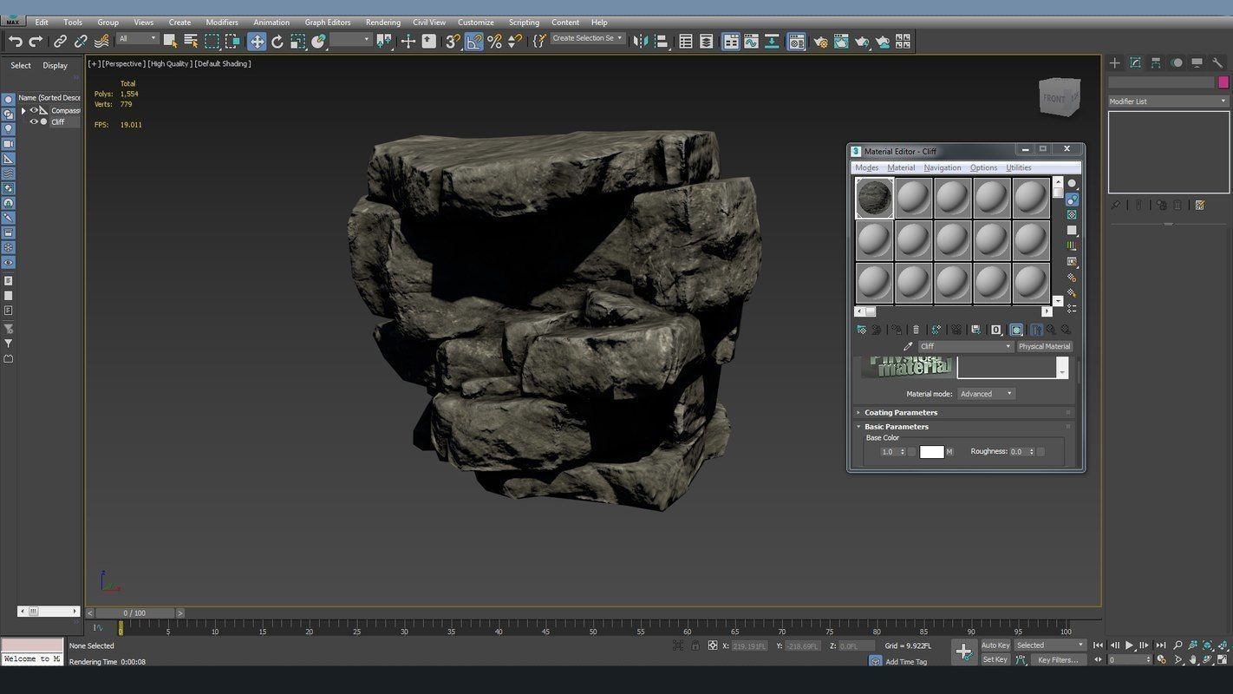Image resolution: width=1233 pixels, height=694 pixels.
Task: Click the Angle Snap toggle icon
Action: (x=473, y=41)
